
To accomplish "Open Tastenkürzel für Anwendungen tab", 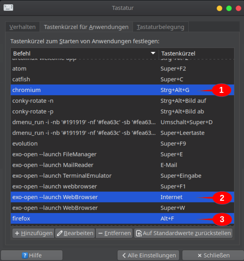I will click(86, 27).
